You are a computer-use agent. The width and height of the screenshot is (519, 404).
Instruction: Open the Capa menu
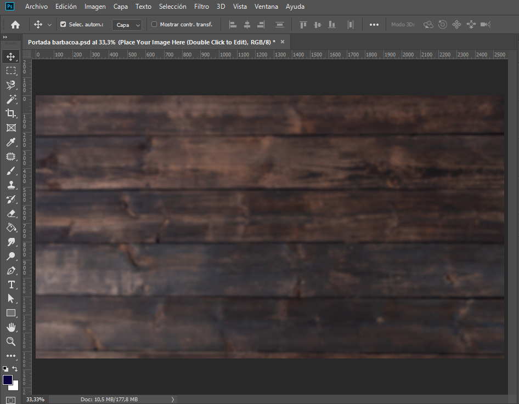[121, 7]
